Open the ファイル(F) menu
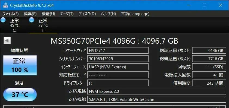 click(x=11, y=14)
